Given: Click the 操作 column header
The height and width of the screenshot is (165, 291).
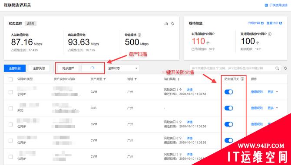Looking at the screenshot, I should (x=254, y=79).
